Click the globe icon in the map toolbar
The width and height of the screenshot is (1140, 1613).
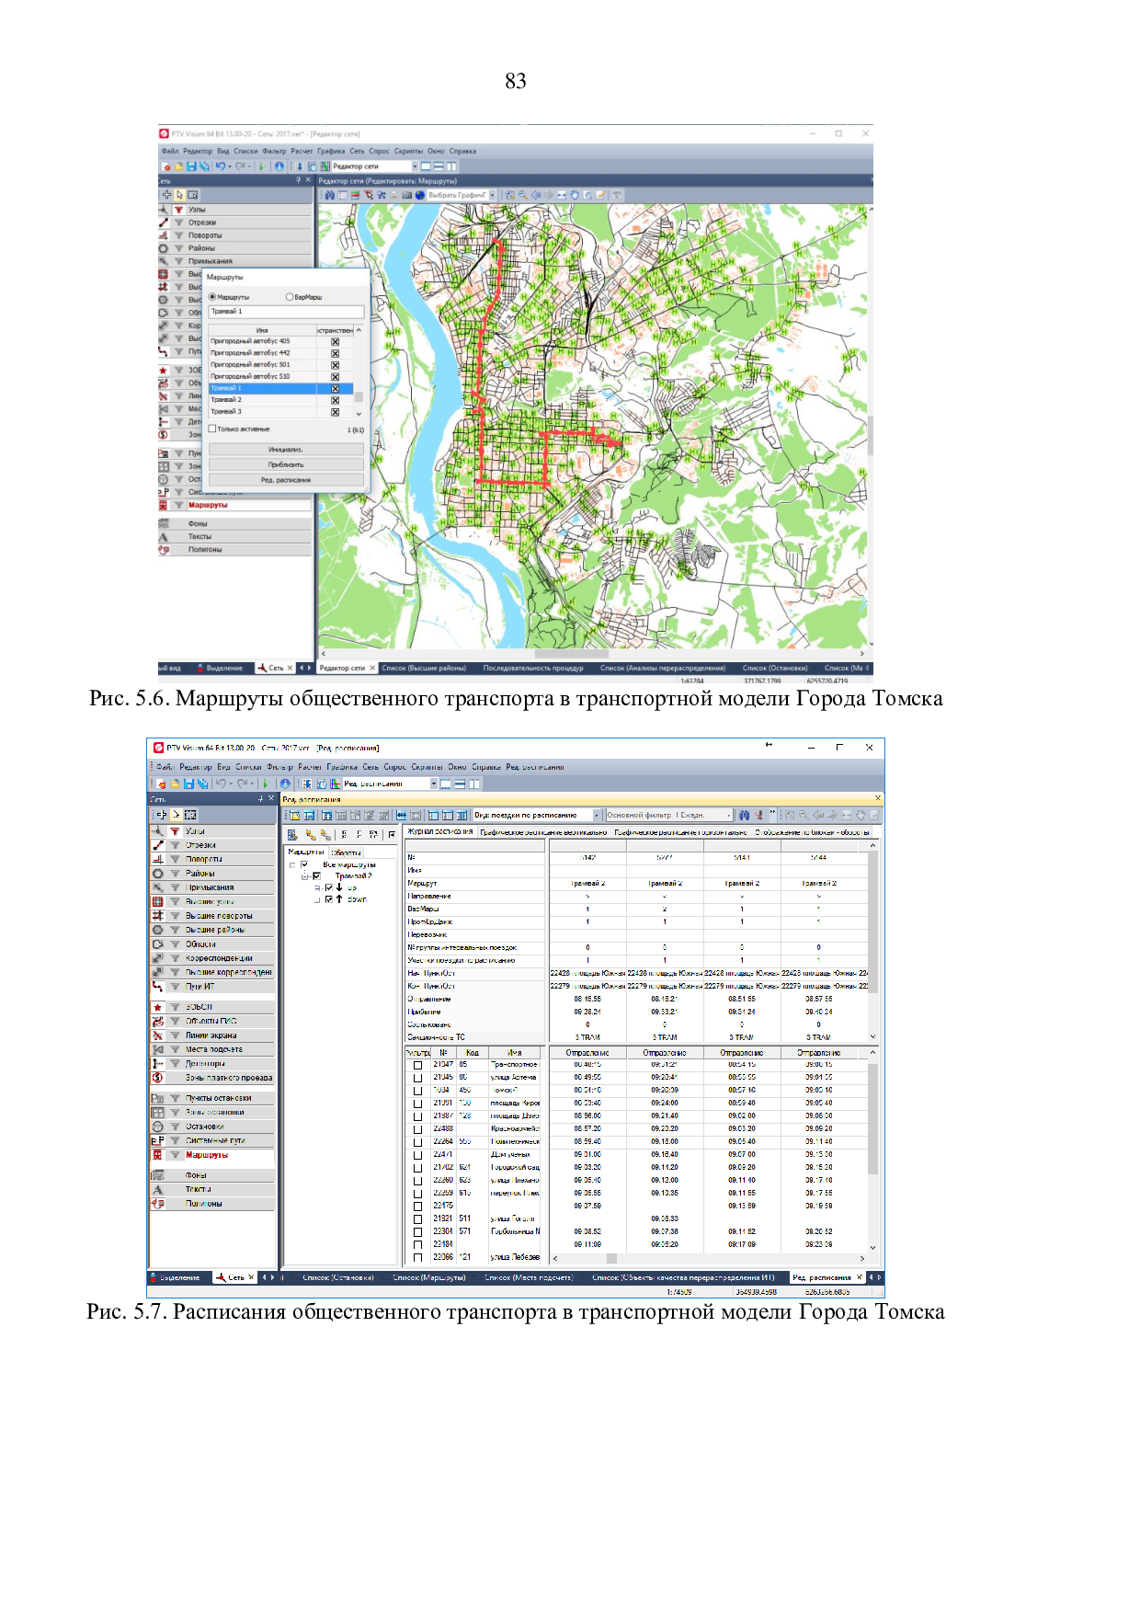coord(420,195)
